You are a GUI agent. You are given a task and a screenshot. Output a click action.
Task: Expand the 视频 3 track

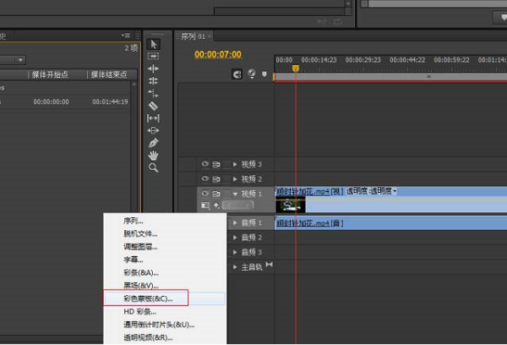tap(236, 164)
